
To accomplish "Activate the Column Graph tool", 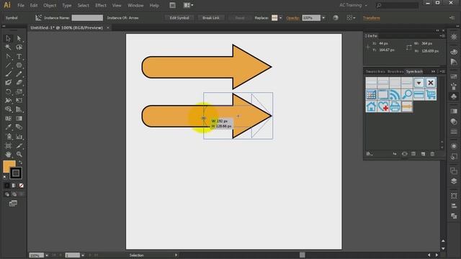I will pos(19,137).
